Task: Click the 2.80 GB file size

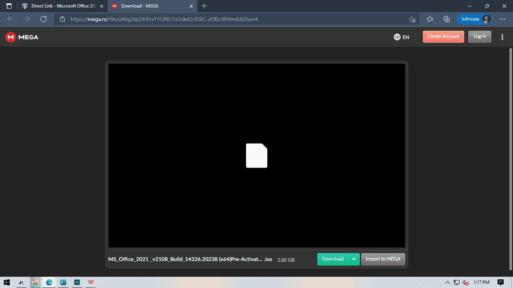Action: click(286, 259)
